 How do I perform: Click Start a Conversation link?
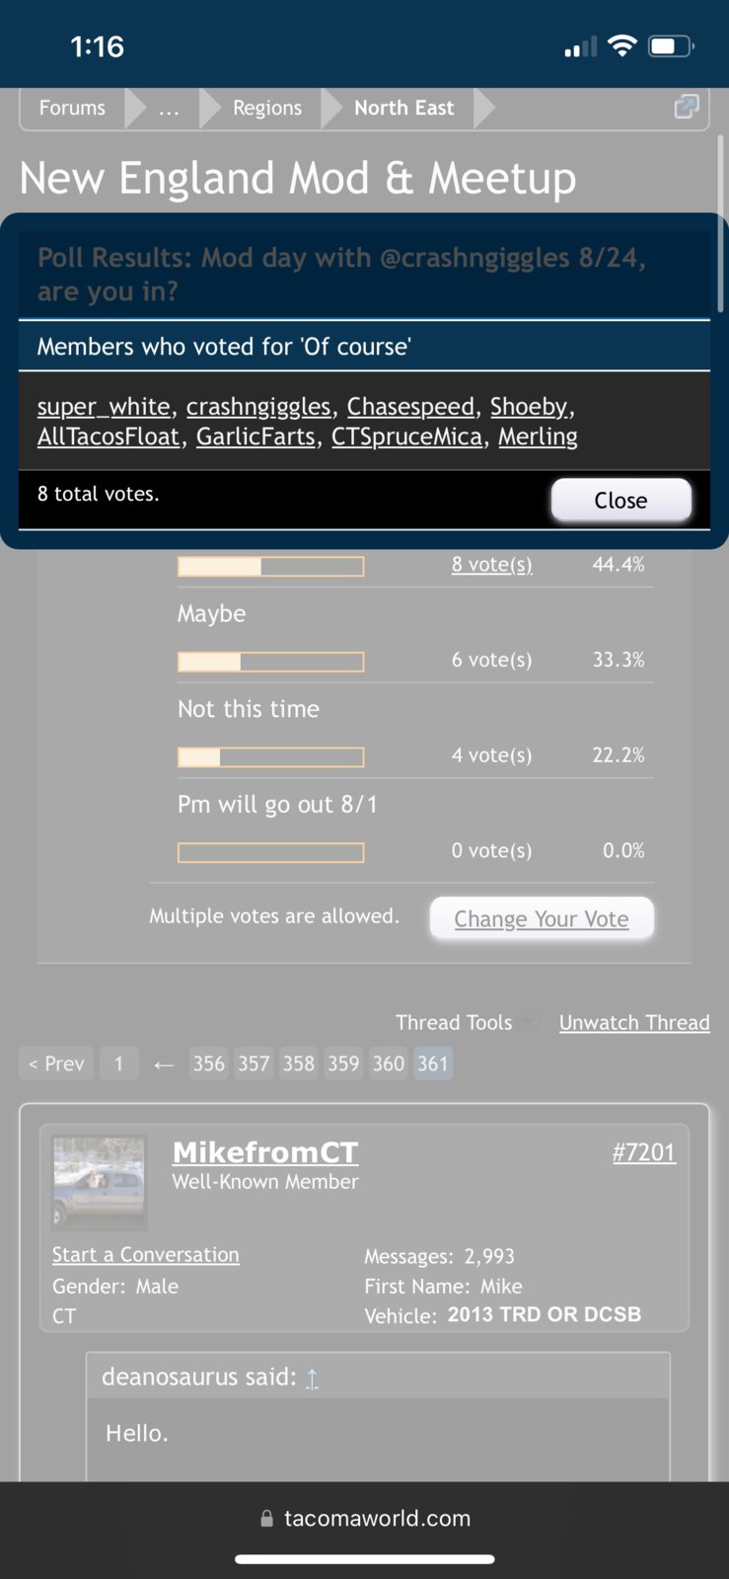pos(146,1255)
